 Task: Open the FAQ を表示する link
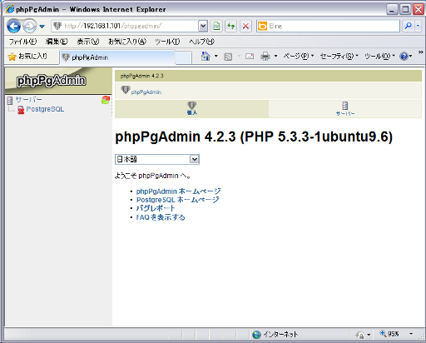tap(161, 217)
